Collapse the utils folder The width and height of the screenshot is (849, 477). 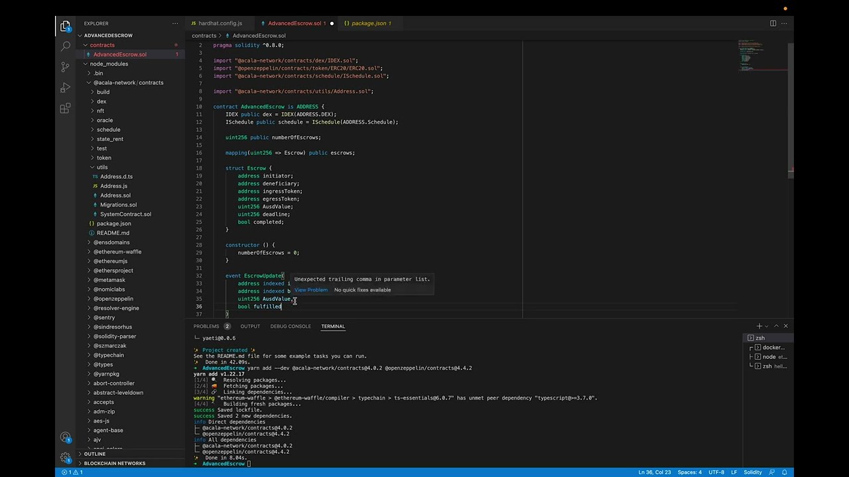(102, 168)
